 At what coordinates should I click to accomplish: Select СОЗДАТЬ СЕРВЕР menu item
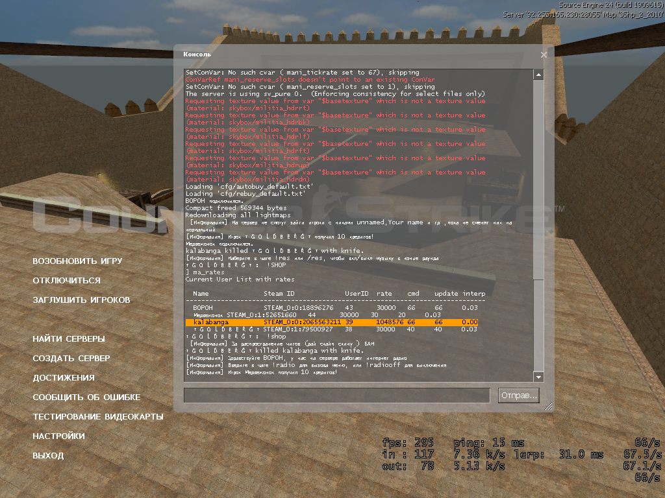71,358
